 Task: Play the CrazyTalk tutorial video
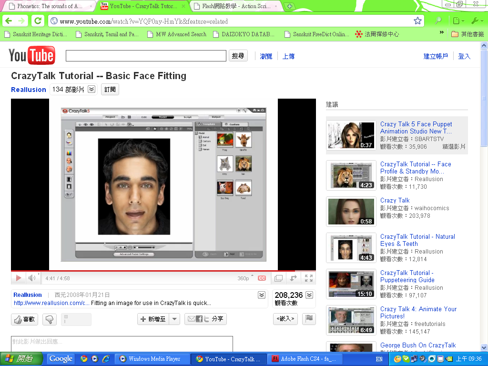coord(19,278)
